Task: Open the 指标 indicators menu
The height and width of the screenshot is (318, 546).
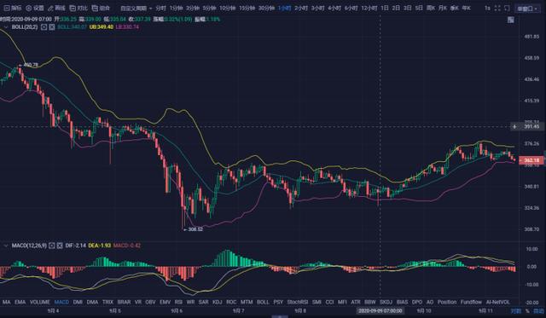Action: click(13, 8)
